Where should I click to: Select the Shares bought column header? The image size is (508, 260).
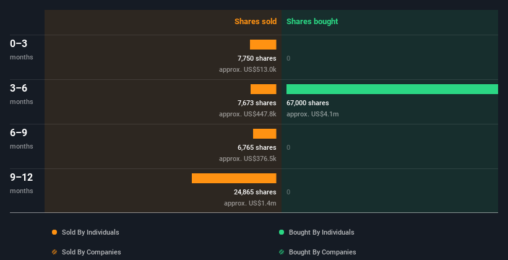coord(312,22)
